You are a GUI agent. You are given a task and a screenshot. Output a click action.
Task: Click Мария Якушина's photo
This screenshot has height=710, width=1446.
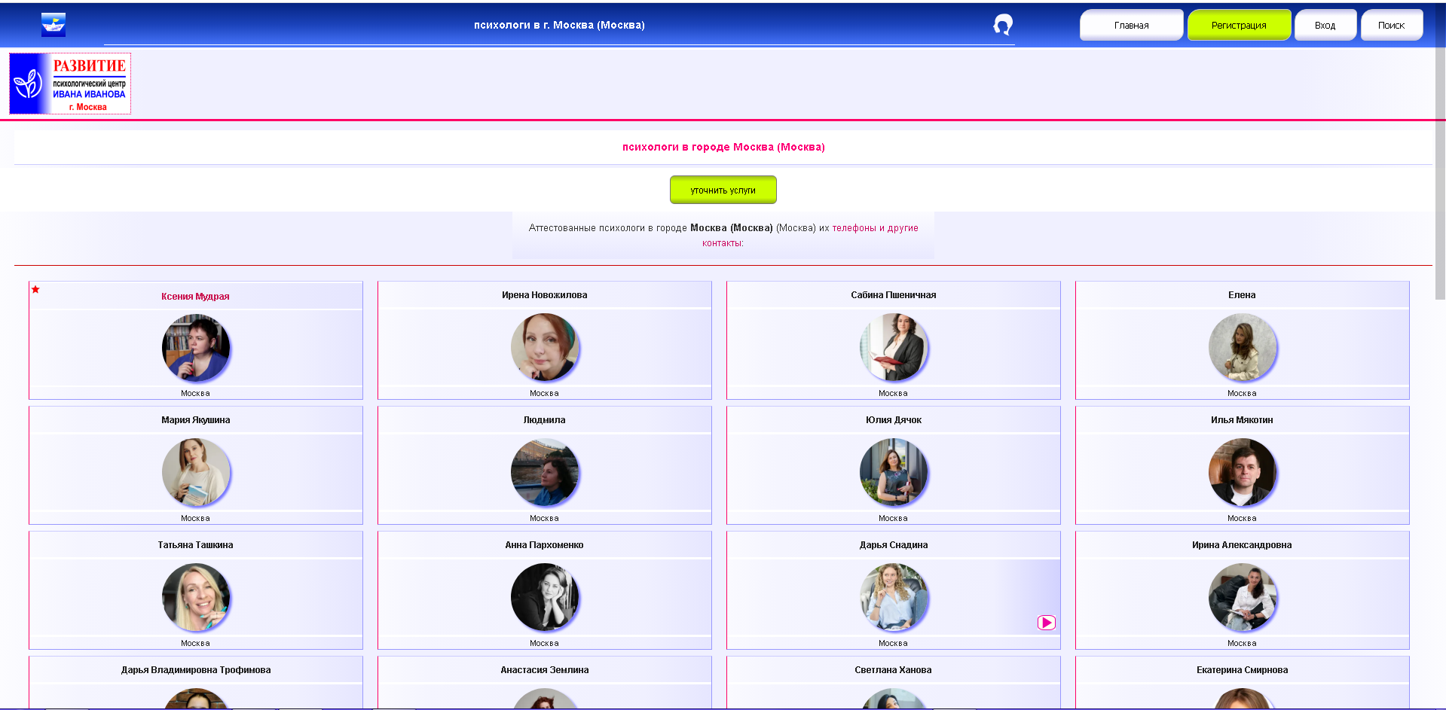[x=196, y=473]
